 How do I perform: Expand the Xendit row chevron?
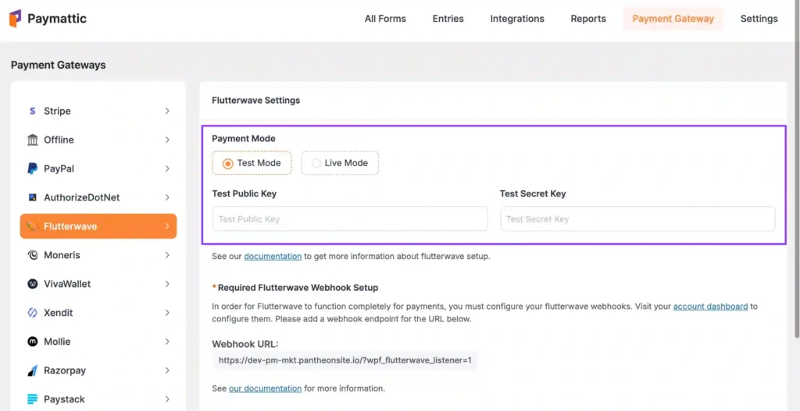[167, 313]
